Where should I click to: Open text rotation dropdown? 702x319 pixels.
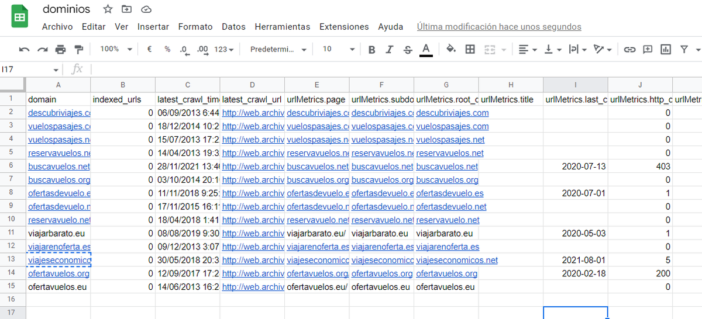[x=602, y=50]
